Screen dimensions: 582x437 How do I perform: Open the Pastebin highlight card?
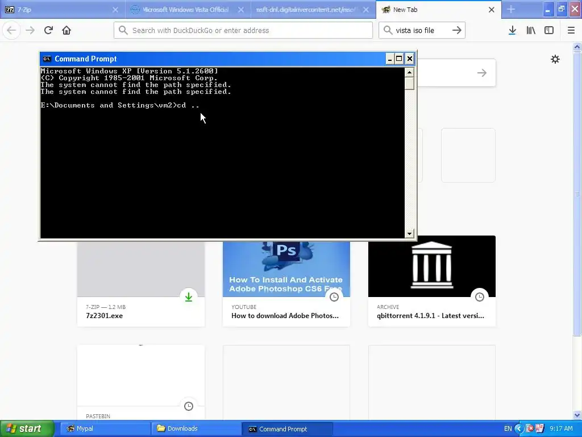[141, 383]
